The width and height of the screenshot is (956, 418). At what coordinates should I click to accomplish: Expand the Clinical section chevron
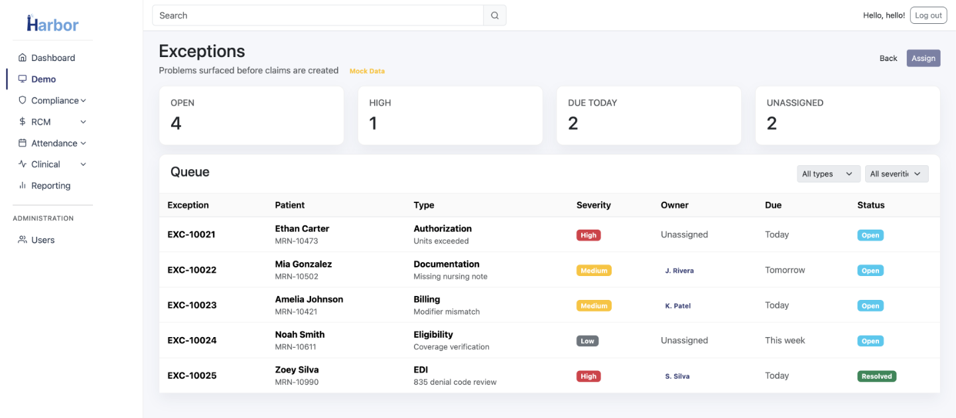(x=82, y=164)
